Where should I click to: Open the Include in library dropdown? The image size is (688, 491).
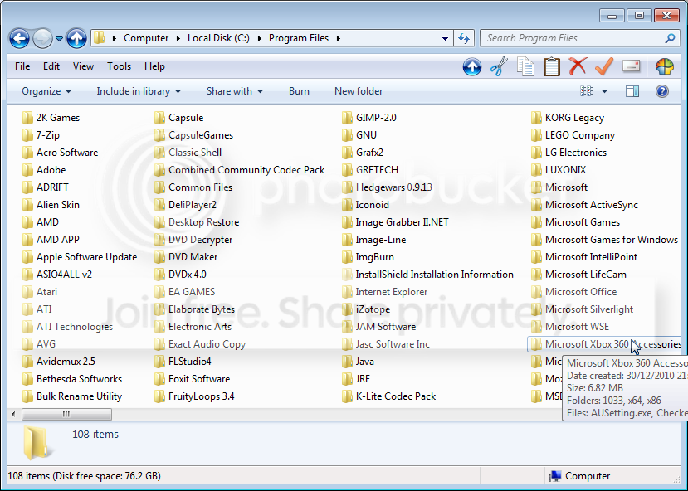(x=139, y=91)
